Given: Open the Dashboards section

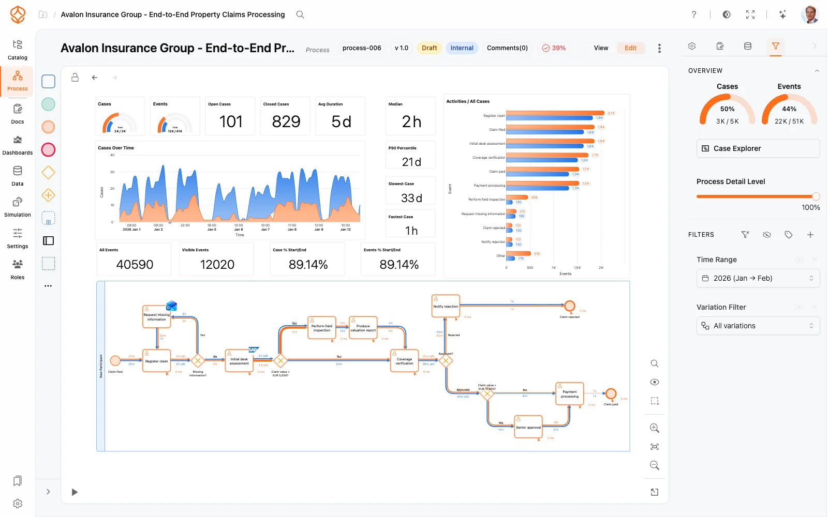Looking at the screenshot, I should click(x=18, y=145).
